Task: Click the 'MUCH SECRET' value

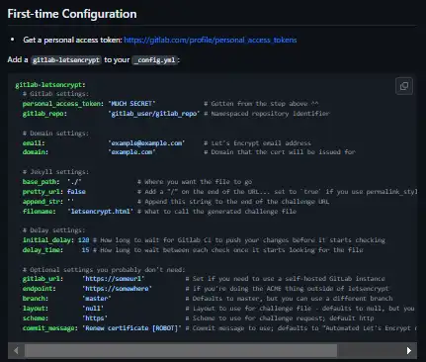Action: [131, 104]
